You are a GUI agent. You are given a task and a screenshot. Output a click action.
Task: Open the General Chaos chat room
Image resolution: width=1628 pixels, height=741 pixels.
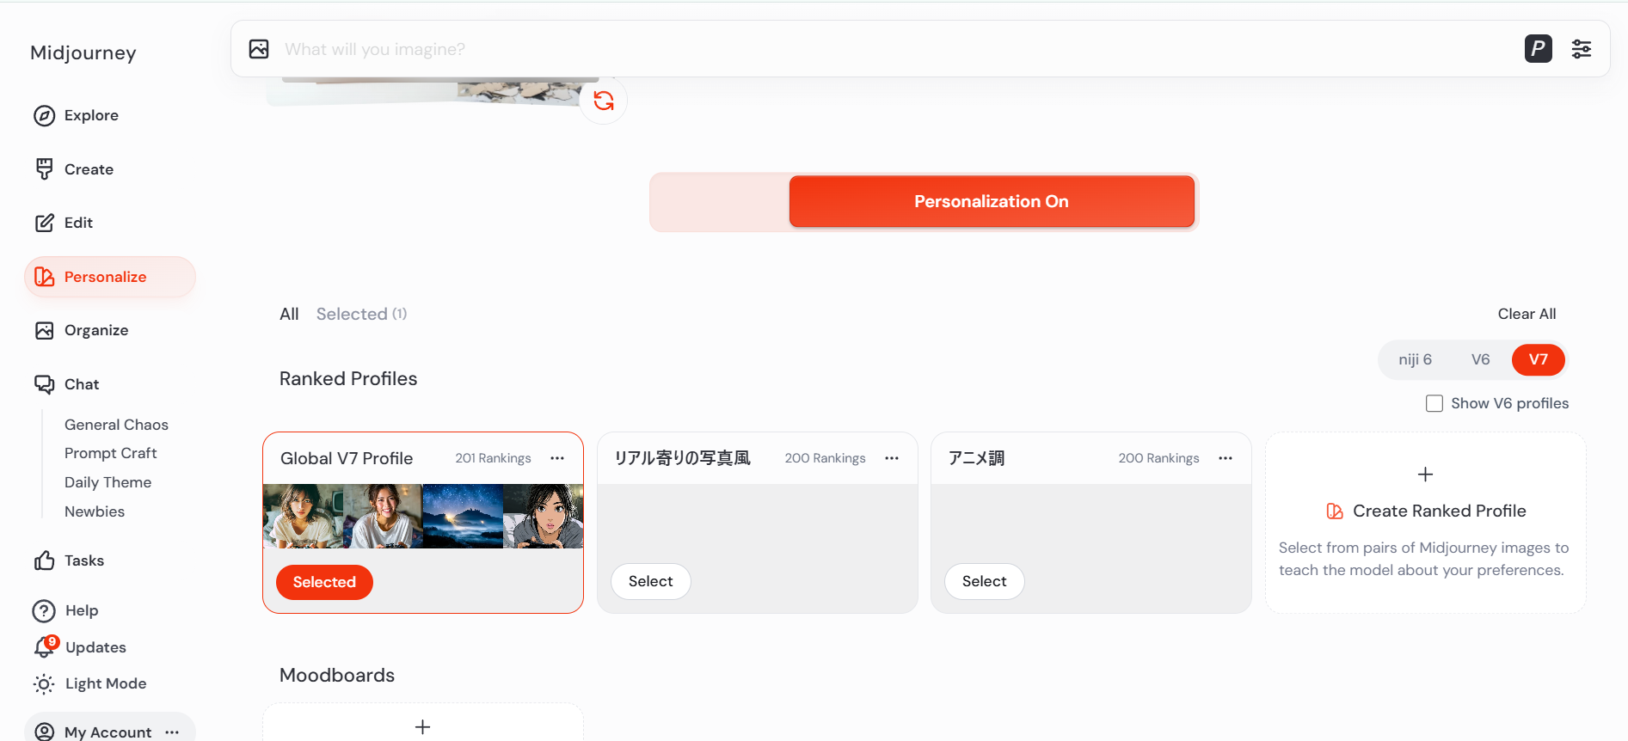click(116, 425)
